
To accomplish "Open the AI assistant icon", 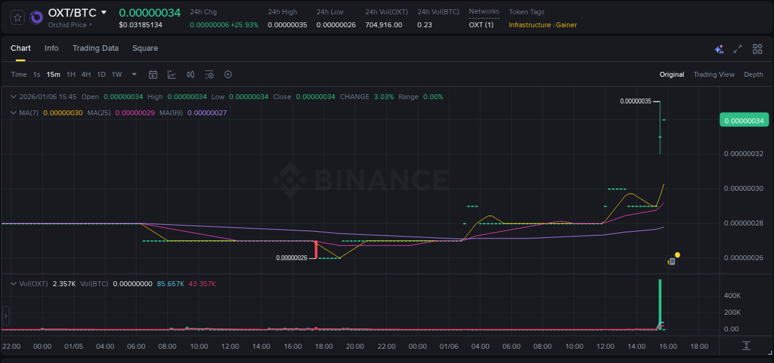I will (x=718, y=48).
